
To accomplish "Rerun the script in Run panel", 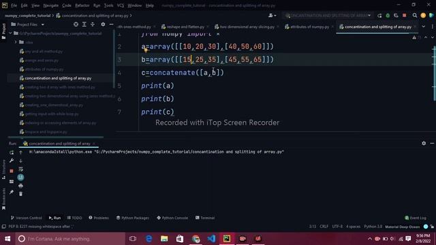I will pos(12,152).
